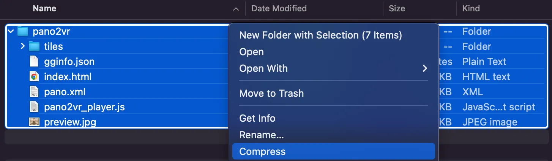Click the tiles folder icon

(35, 46)
